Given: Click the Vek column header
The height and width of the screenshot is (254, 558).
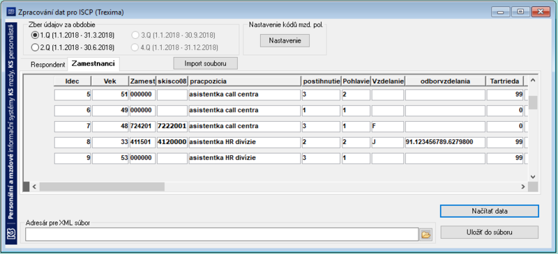Looking at the screenshot, I should point(110,81).
